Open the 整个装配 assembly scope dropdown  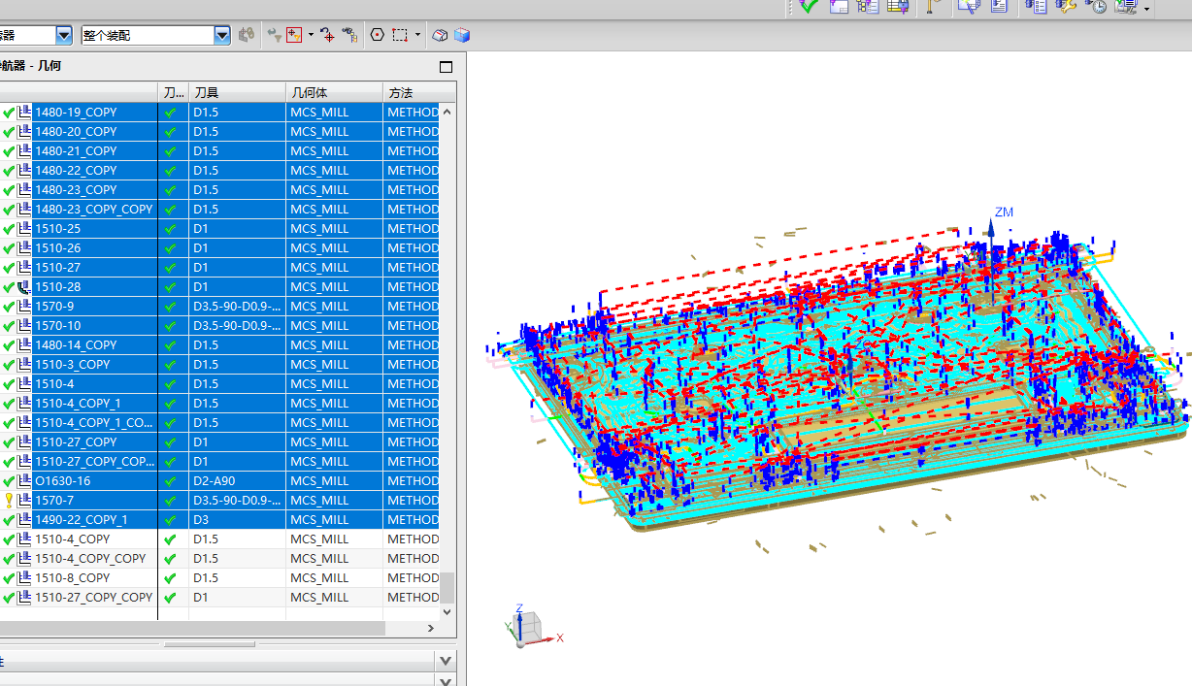click(222, 35)
